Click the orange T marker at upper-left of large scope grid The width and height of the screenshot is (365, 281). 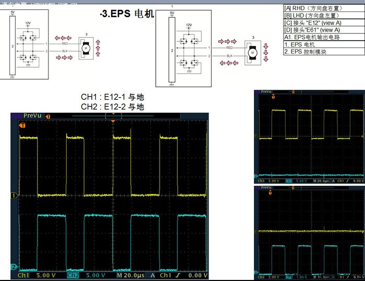pyautogui.click(x=22, y=126)
